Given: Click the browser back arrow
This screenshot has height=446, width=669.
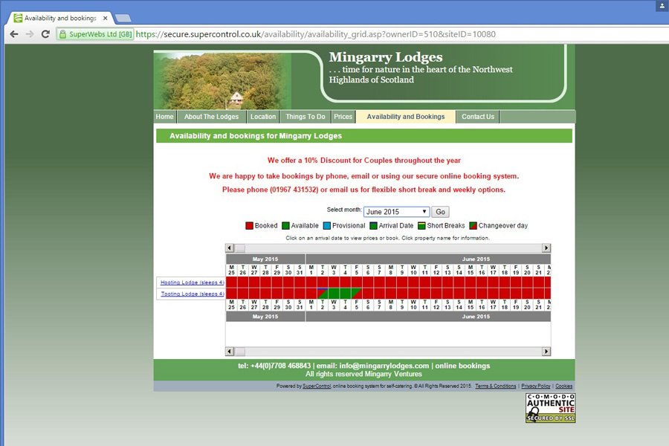Looking at the screenshot, I should [13, 34].
